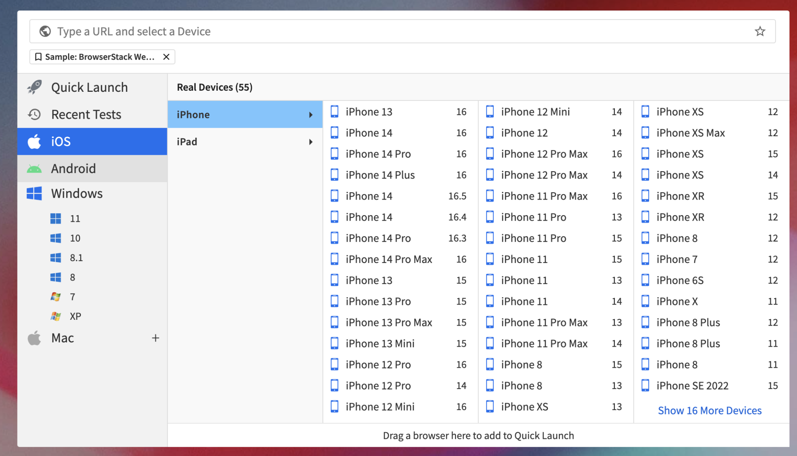Screen dimensions: 797x456
Task: Click the Windows logo icon in sidebar
Action: (34, 193)
